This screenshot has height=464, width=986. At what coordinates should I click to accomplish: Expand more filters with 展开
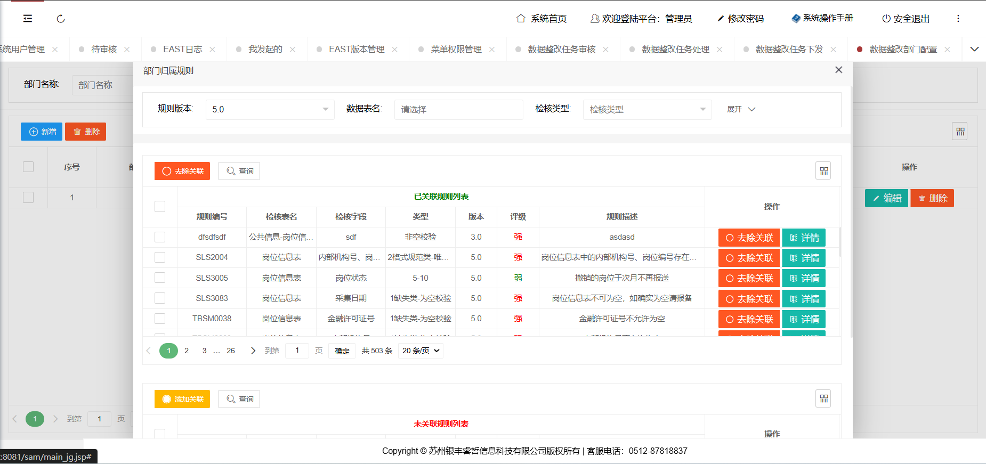point(741,109)
